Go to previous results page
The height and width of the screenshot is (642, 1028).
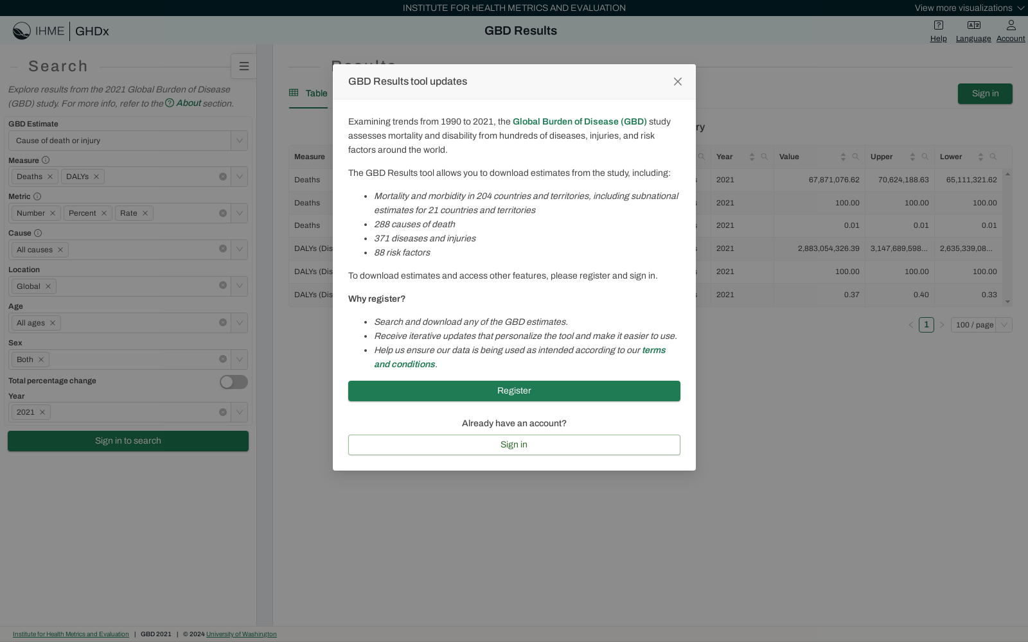[910, 325]
